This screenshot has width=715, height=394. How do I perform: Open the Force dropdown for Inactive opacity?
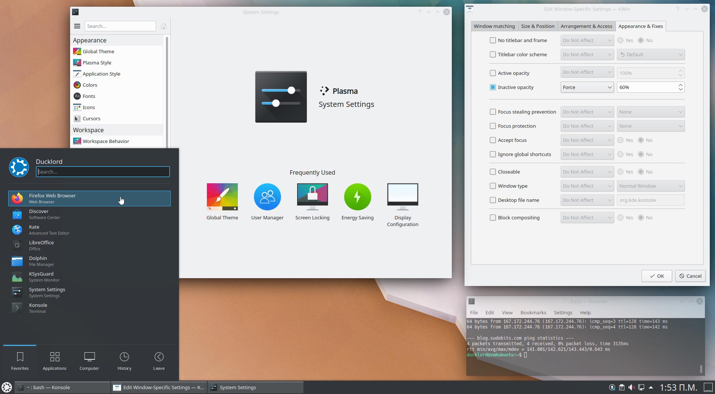click(x=586, y=87)
